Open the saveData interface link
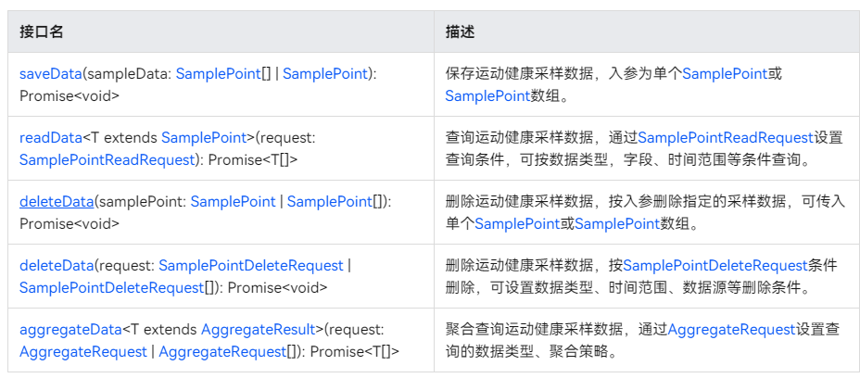The width and height of the screenshot is (860, 378). [48, 74]
